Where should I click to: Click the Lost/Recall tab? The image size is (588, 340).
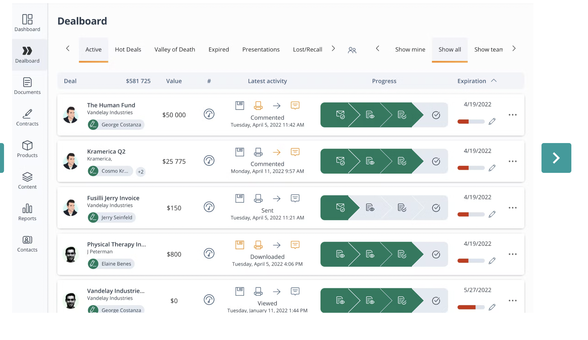(x=307, y=50)
